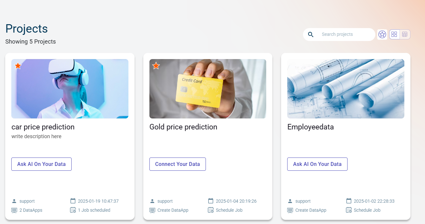Open the car price prediction thumbnail
Image resolution: width=425 pixels, height=224 pixels.
[x=70, y=89]
